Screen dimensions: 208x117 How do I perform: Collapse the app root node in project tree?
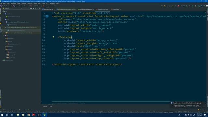click(x=2, y=11)
